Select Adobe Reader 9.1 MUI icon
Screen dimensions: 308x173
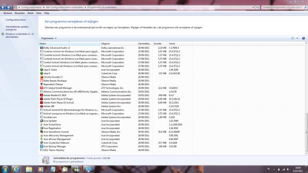coord(41,95)
